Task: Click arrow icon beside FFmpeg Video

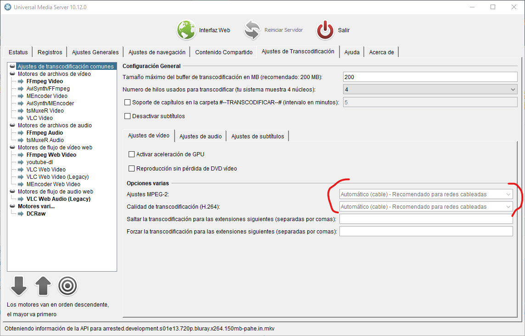Action: pyautogui.click(x=21, y=81)
